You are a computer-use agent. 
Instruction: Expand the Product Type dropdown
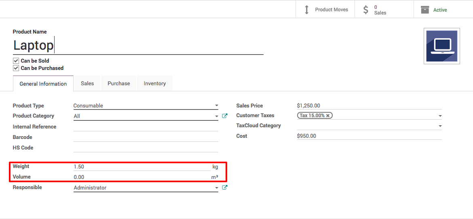point(216,106)
